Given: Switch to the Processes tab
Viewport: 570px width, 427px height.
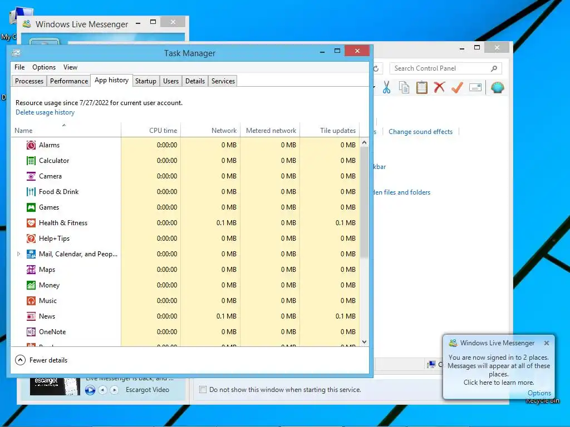Looking at the screenshot, I should (x=29, y=81).
